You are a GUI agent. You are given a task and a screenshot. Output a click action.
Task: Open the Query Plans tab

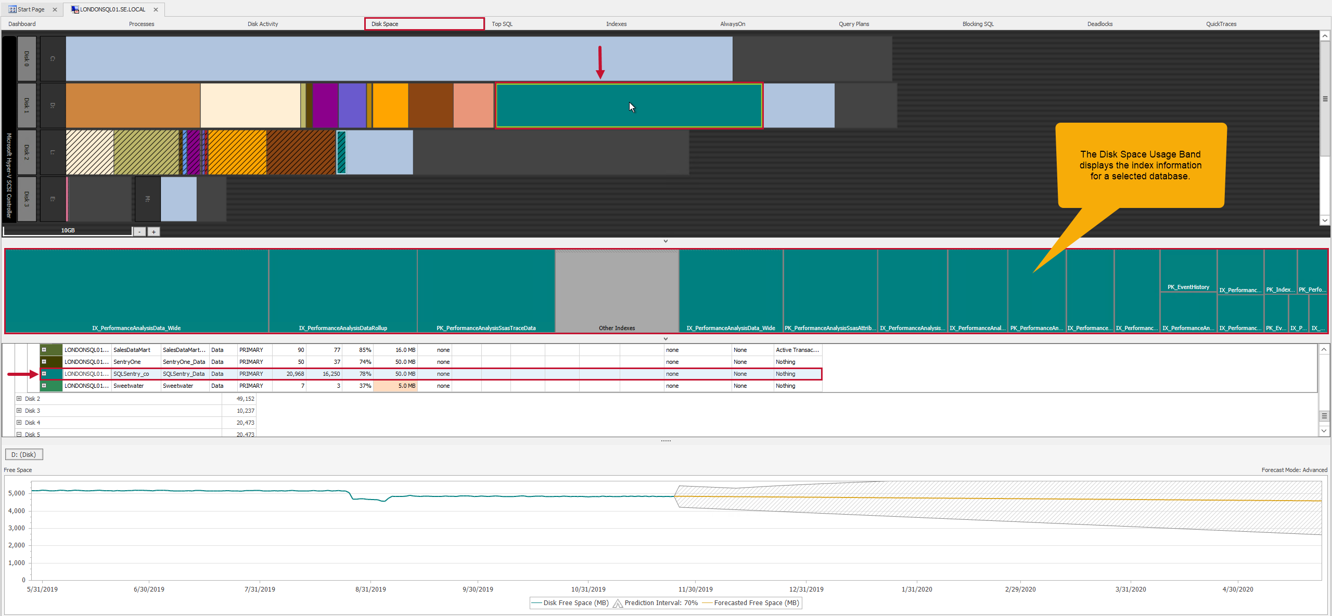point(854,24)
